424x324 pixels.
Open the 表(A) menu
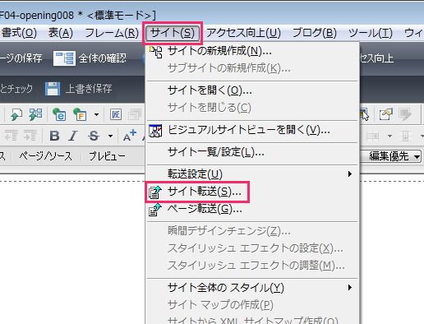coord(61,33)
